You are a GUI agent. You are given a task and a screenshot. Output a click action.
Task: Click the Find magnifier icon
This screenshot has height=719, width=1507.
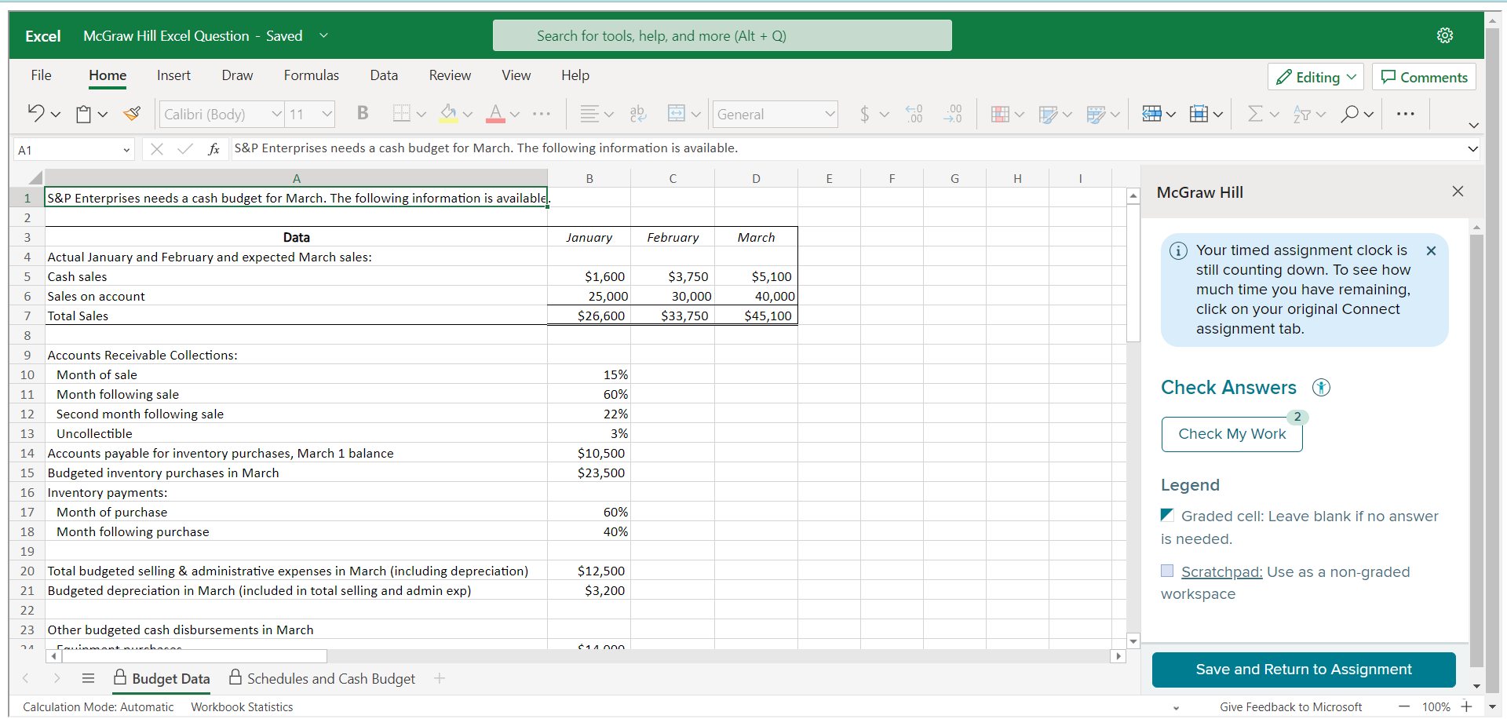point(1349,114)
